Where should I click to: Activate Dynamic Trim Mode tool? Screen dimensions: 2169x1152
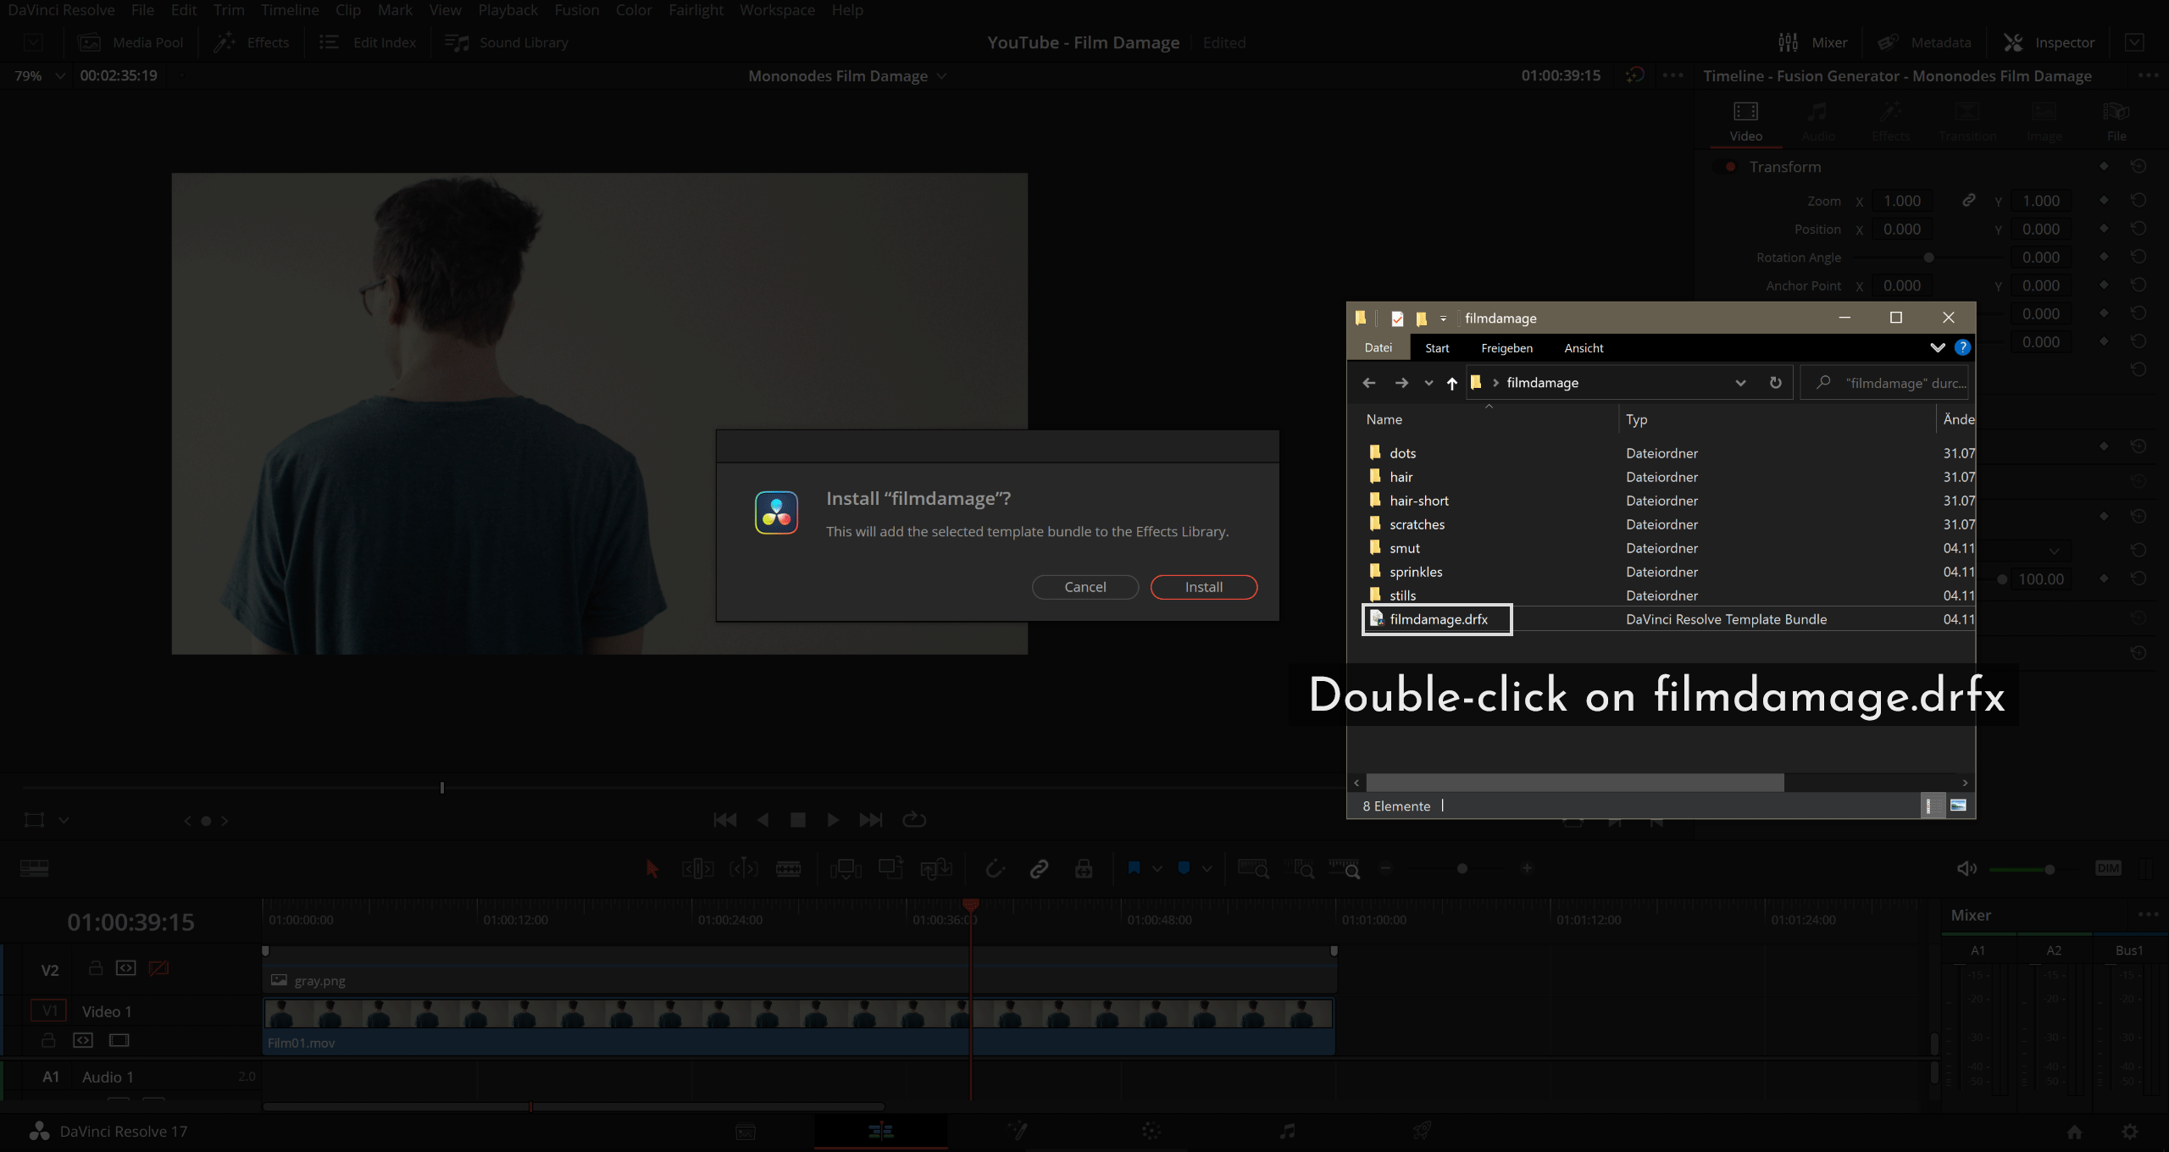743,868
